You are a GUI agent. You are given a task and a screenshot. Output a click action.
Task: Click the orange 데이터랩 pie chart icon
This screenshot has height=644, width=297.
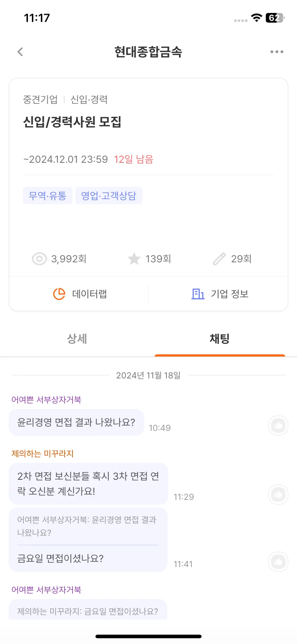pyautogui.click(x=59, y=294)
